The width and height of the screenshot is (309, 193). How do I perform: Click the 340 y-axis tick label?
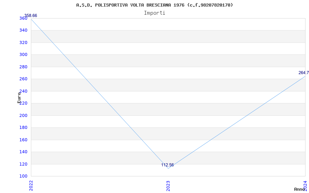(x=23, y=30)
